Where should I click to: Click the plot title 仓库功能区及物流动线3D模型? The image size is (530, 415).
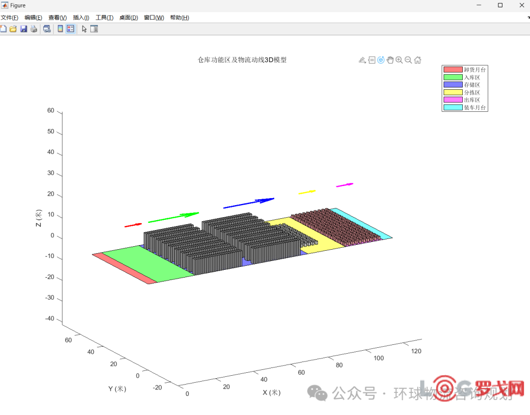click(242, 60)
